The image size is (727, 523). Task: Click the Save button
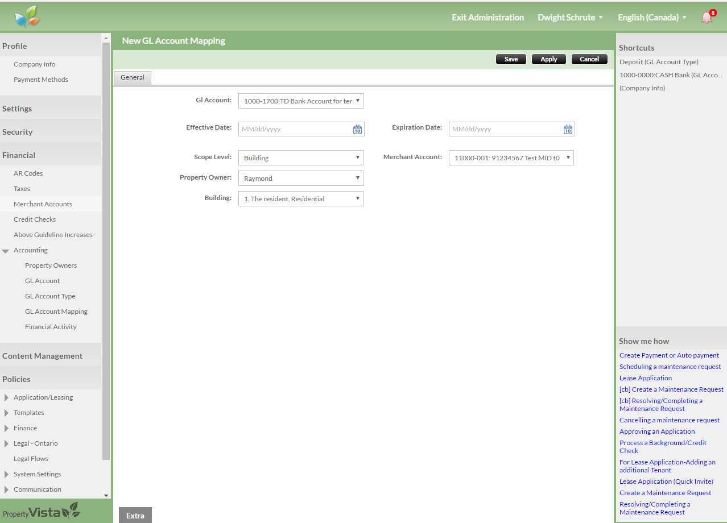point(511,59)
